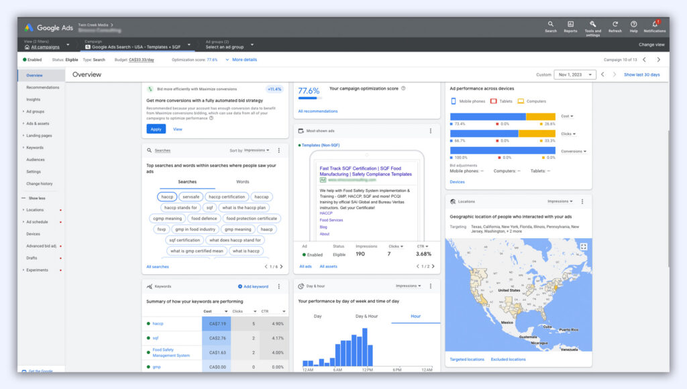Go to previous campaign arrow
This screenshot has height=389, width=687.
(x=644, y=60)
